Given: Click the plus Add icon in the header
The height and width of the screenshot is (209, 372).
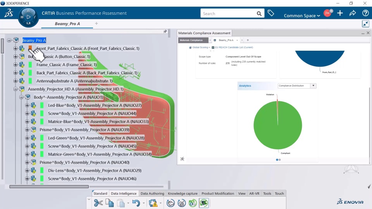Looking at the screenshot, I should pos(340,13).
